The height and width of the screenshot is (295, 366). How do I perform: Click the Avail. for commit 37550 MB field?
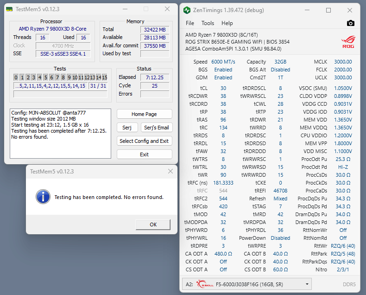155,46
